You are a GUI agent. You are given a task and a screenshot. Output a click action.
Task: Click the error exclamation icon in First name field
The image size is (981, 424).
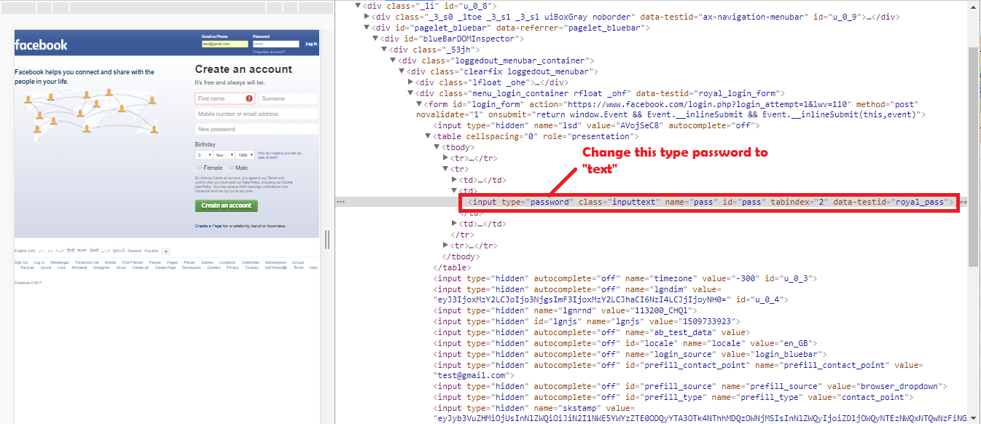(249, 98)
